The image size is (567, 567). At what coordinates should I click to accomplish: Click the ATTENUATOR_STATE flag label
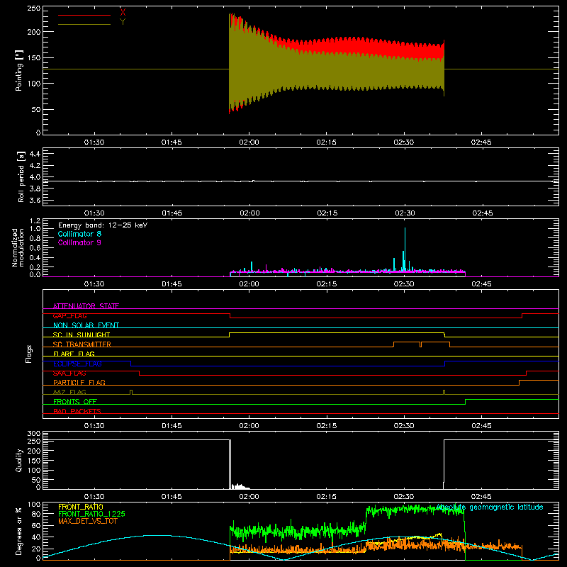[86, 306]
